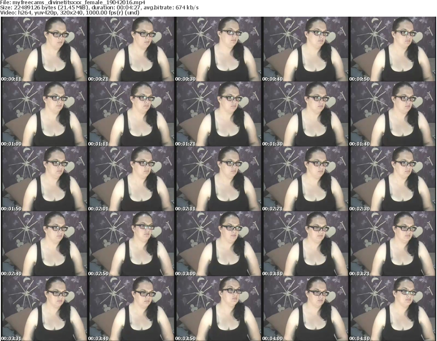Select the thumbnail frame stamped 00:00:30
The image size is (437, 341).
(218, 49)
